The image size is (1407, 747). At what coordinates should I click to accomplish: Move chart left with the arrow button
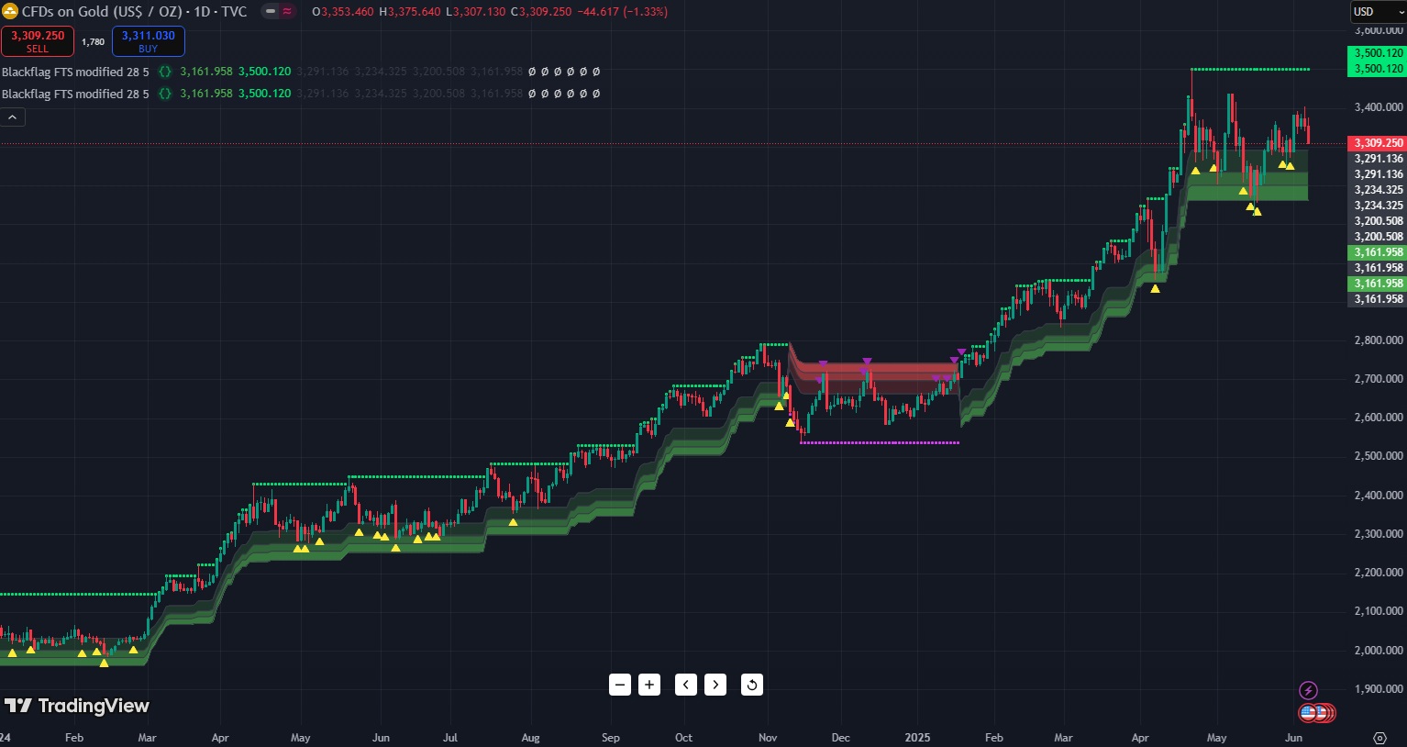pos(686,685)
